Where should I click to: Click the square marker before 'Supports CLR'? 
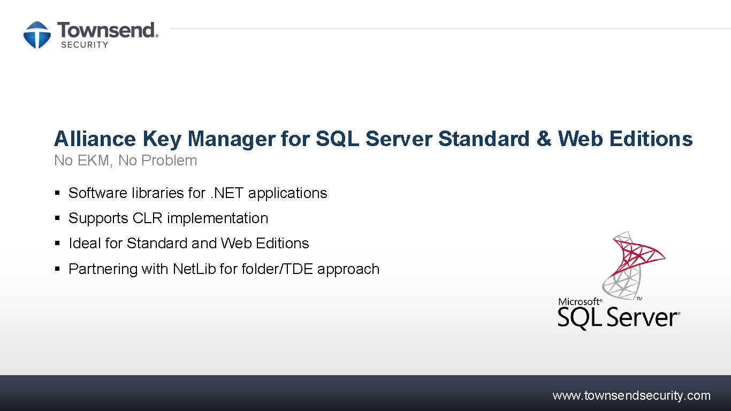tap(57, 218)
